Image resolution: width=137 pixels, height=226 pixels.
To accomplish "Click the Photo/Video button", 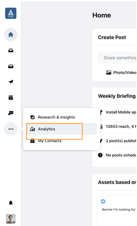I will point(121,72).
